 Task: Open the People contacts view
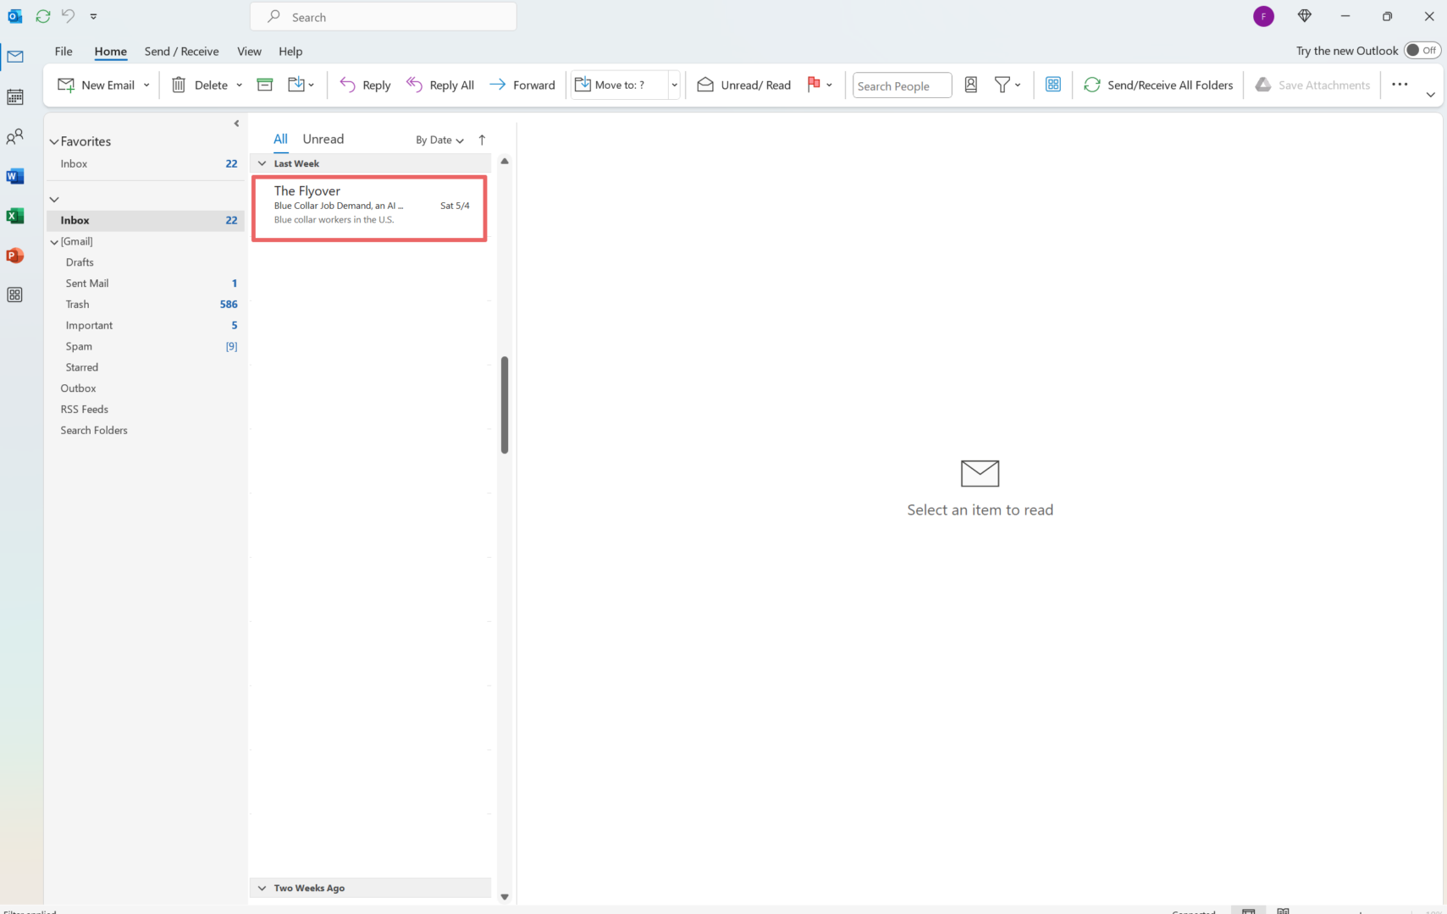click(15, 136)
